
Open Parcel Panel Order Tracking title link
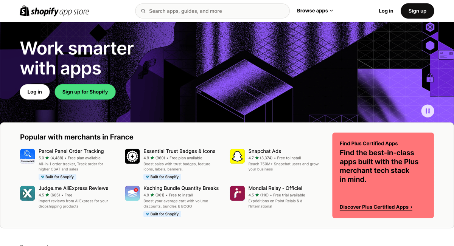(x=71, y=151)
